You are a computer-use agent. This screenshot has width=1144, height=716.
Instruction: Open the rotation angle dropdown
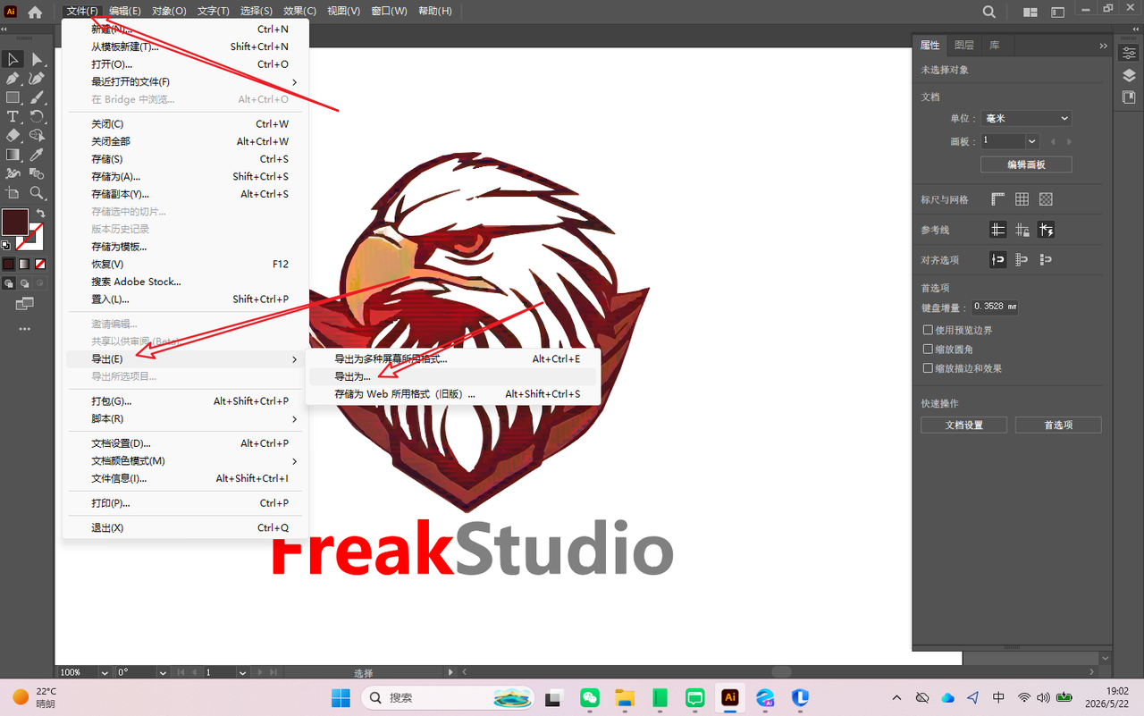click(x=163, y=672)
